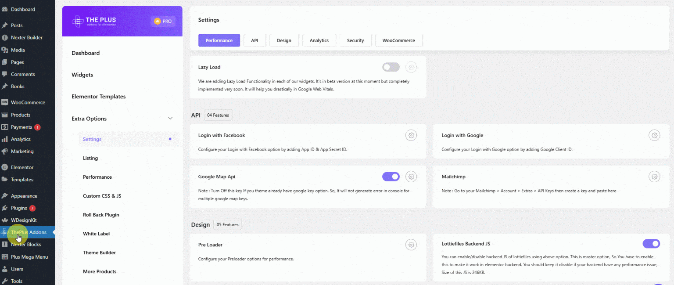Open the Login with Google settings gear
The image size is (674, 285).
(654, 135)
